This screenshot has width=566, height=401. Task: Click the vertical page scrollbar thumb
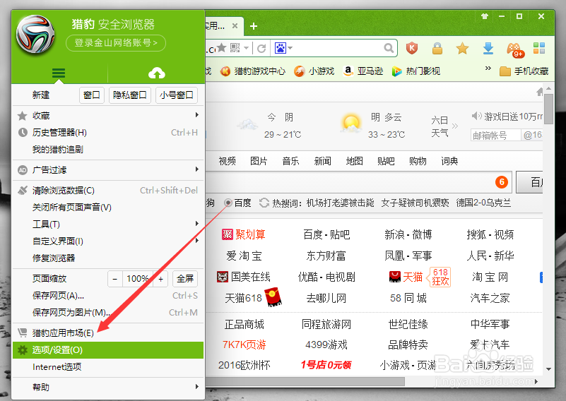click(x=548, y=109)
